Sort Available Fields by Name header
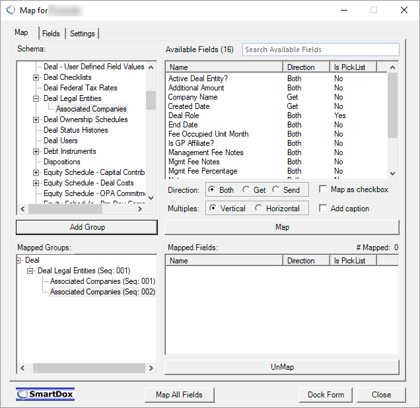The image size is (420, 408). tap(225, 67)
